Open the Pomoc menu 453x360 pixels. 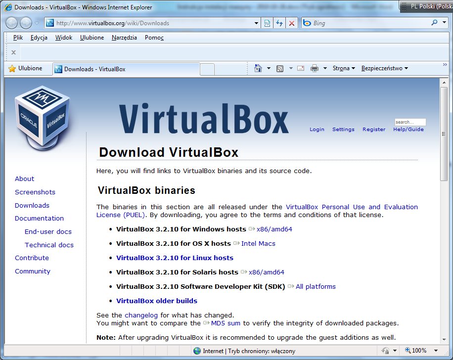coord(154,38)
